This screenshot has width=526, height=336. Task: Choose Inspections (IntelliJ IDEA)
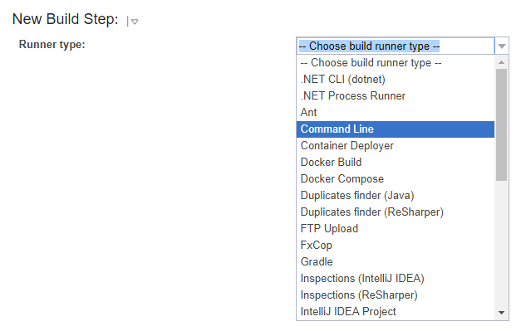point(362,279)
